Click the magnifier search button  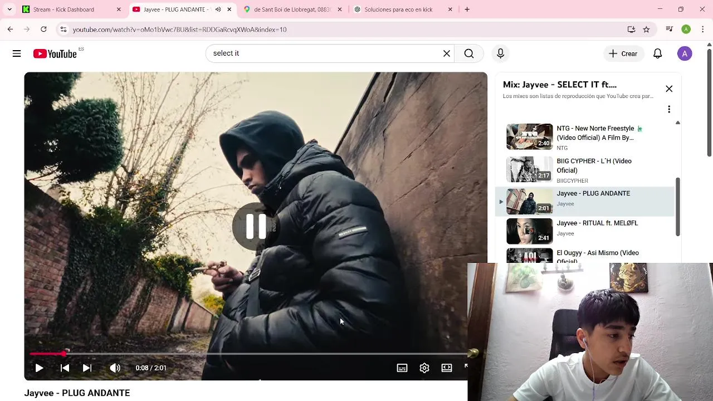[x=469, y=53]
